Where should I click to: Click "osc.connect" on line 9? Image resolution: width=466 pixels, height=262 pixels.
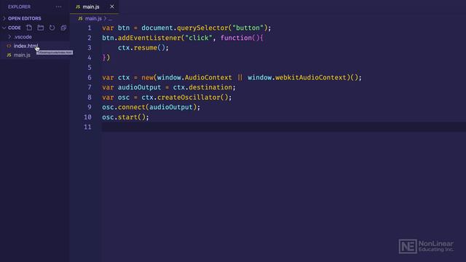(x=124, y=107)
